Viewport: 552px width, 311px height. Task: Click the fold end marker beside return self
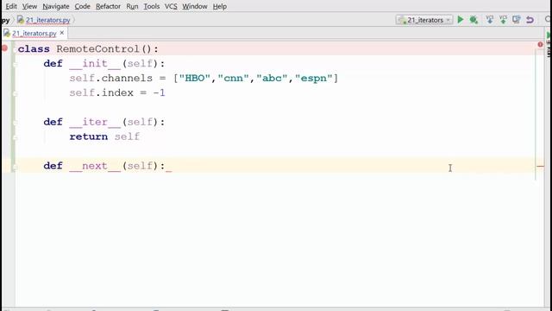15,137
